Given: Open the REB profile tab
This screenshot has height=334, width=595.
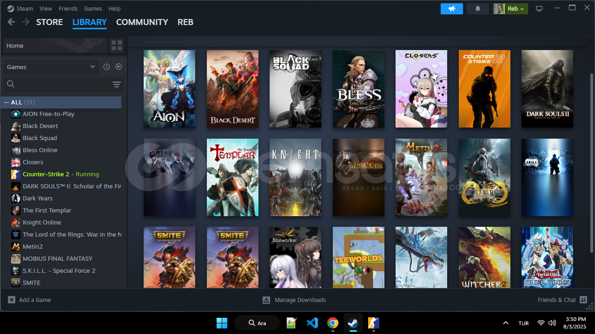Looking at the screenshot, I should tap(185, 22).
